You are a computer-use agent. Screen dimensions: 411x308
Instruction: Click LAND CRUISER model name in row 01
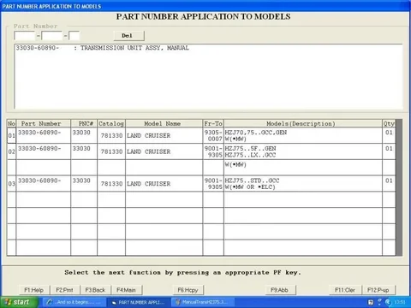149,136
